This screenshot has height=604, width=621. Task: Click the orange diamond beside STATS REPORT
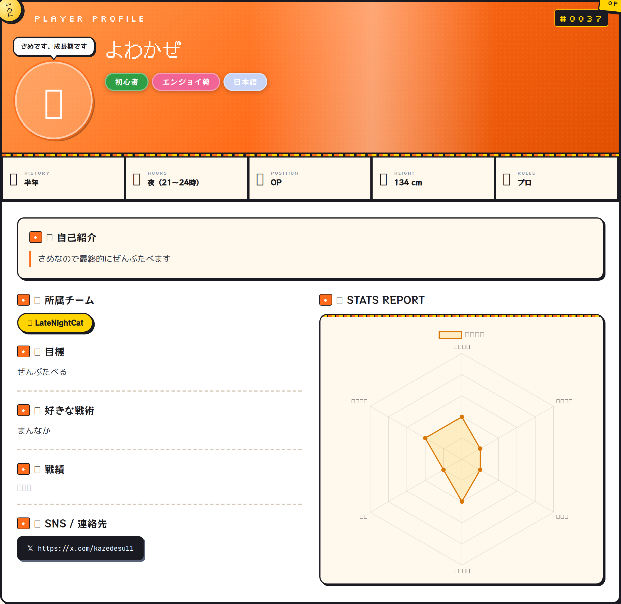tap(325, 300)
